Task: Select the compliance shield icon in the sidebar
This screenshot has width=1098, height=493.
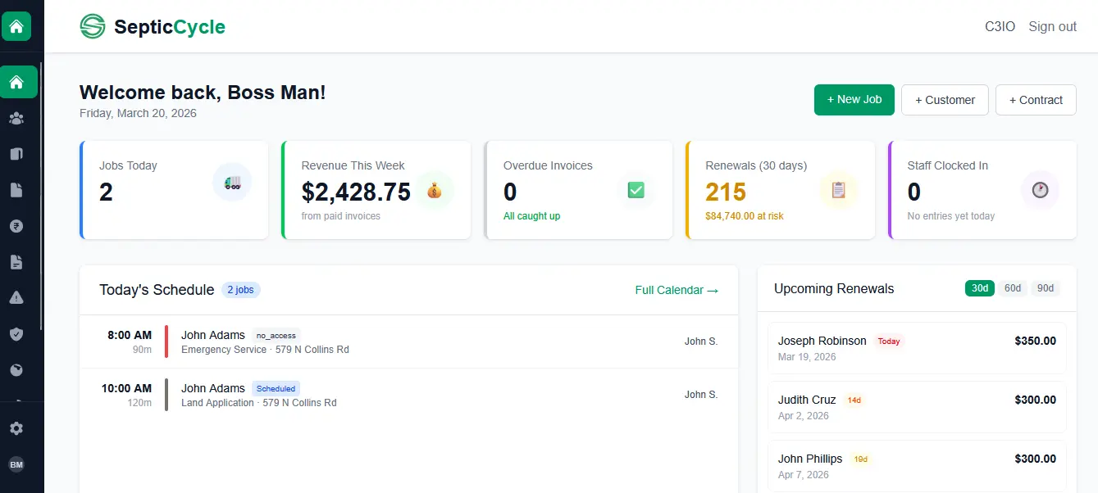Action: 19,333
